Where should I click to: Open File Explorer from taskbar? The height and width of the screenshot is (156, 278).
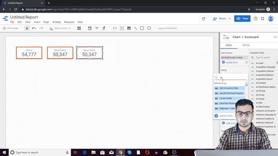pos(93,152)
